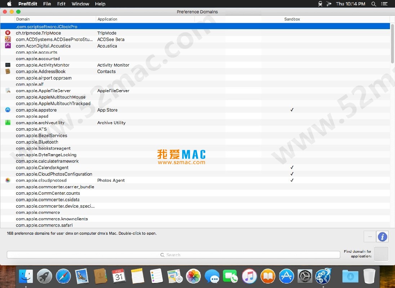Screen dimensions: 395x288
Task: Click the ACDSee Beta row icon
Action: (8, 39)
